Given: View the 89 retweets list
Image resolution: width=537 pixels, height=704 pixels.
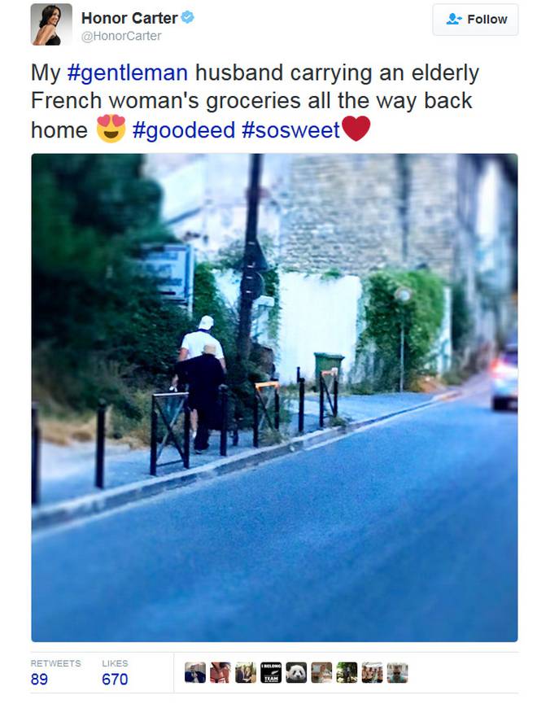Looking at the screenshot, I should click(55, 672).
